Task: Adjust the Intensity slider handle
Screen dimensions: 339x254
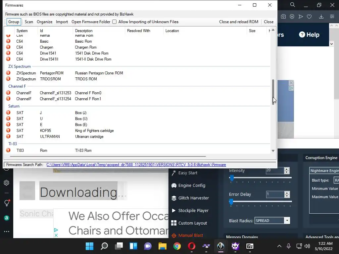Action: pos(232,178)
